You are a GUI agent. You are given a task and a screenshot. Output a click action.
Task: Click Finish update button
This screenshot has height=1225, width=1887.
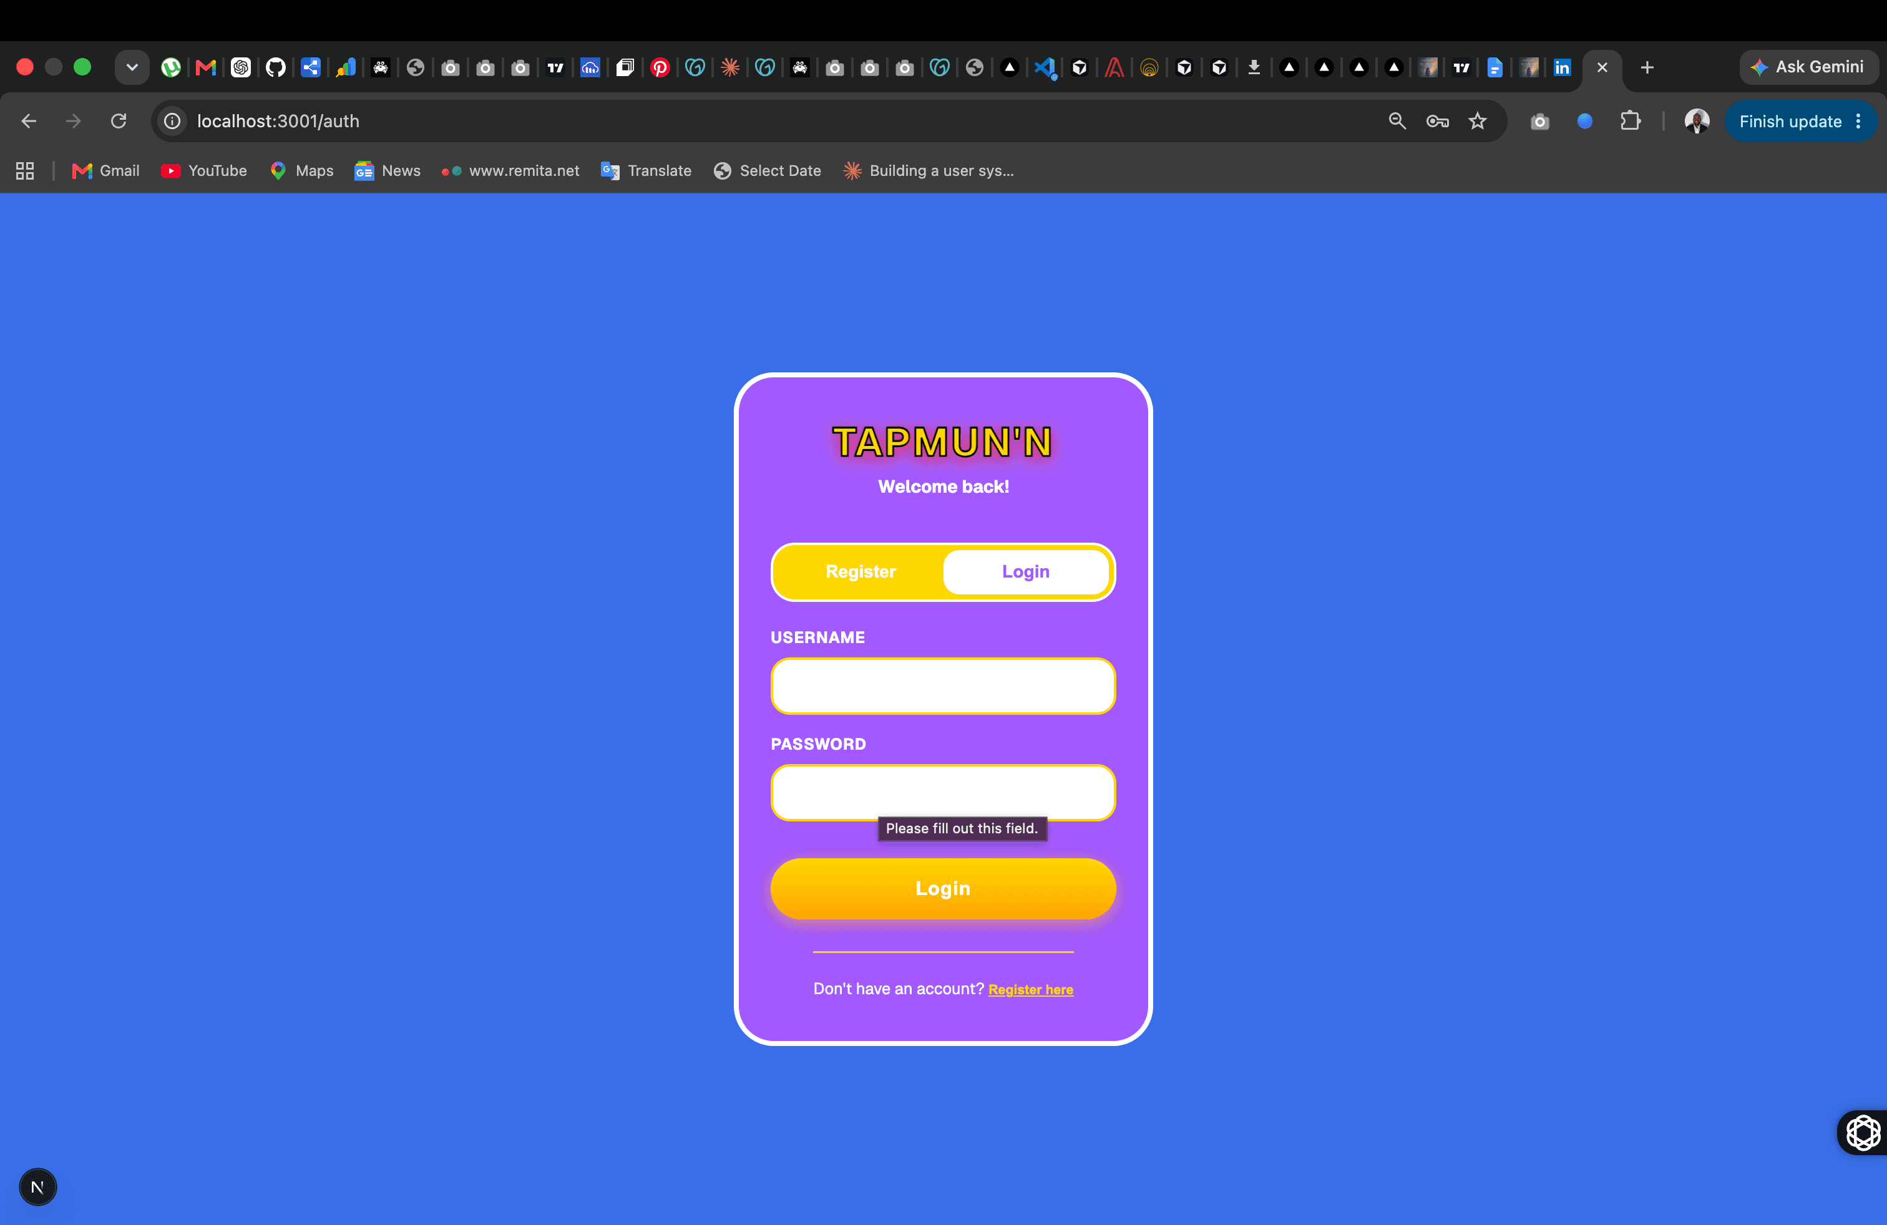coord(1790,121)
